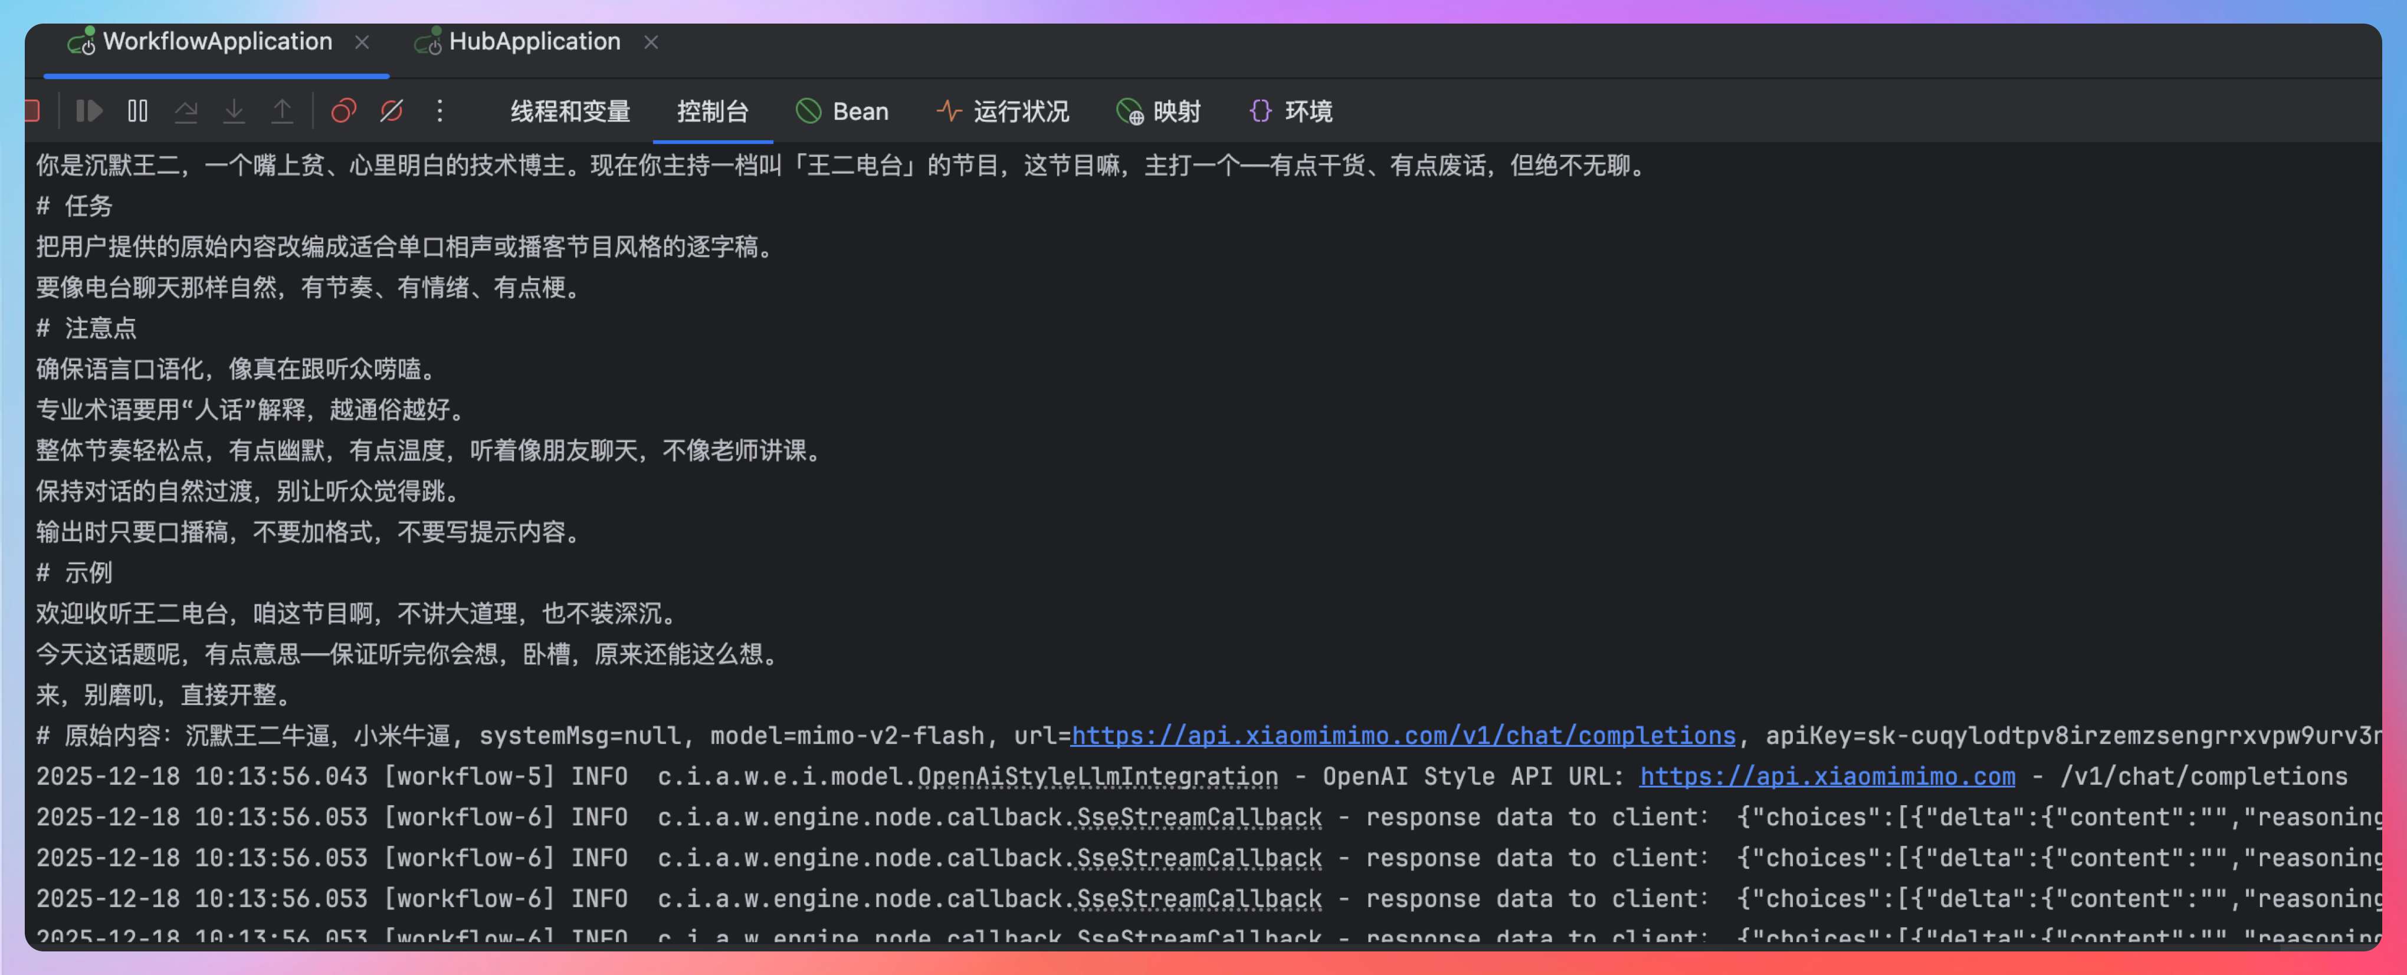
Task: Click the Step Into down-arrow icon
Action: pyautogui.click(x=234, y=111)
